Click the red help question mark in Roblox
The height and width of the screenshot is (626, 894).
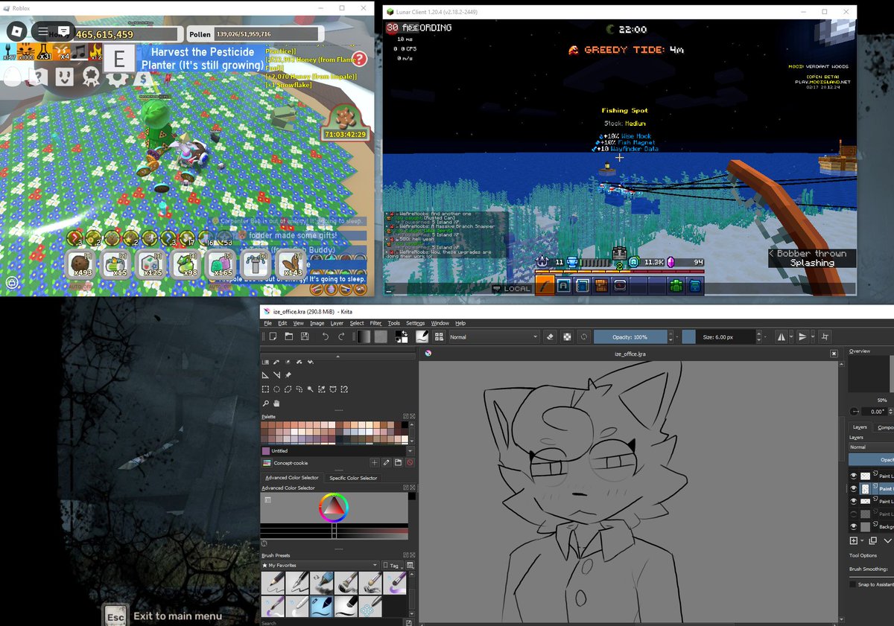[360, 59]
